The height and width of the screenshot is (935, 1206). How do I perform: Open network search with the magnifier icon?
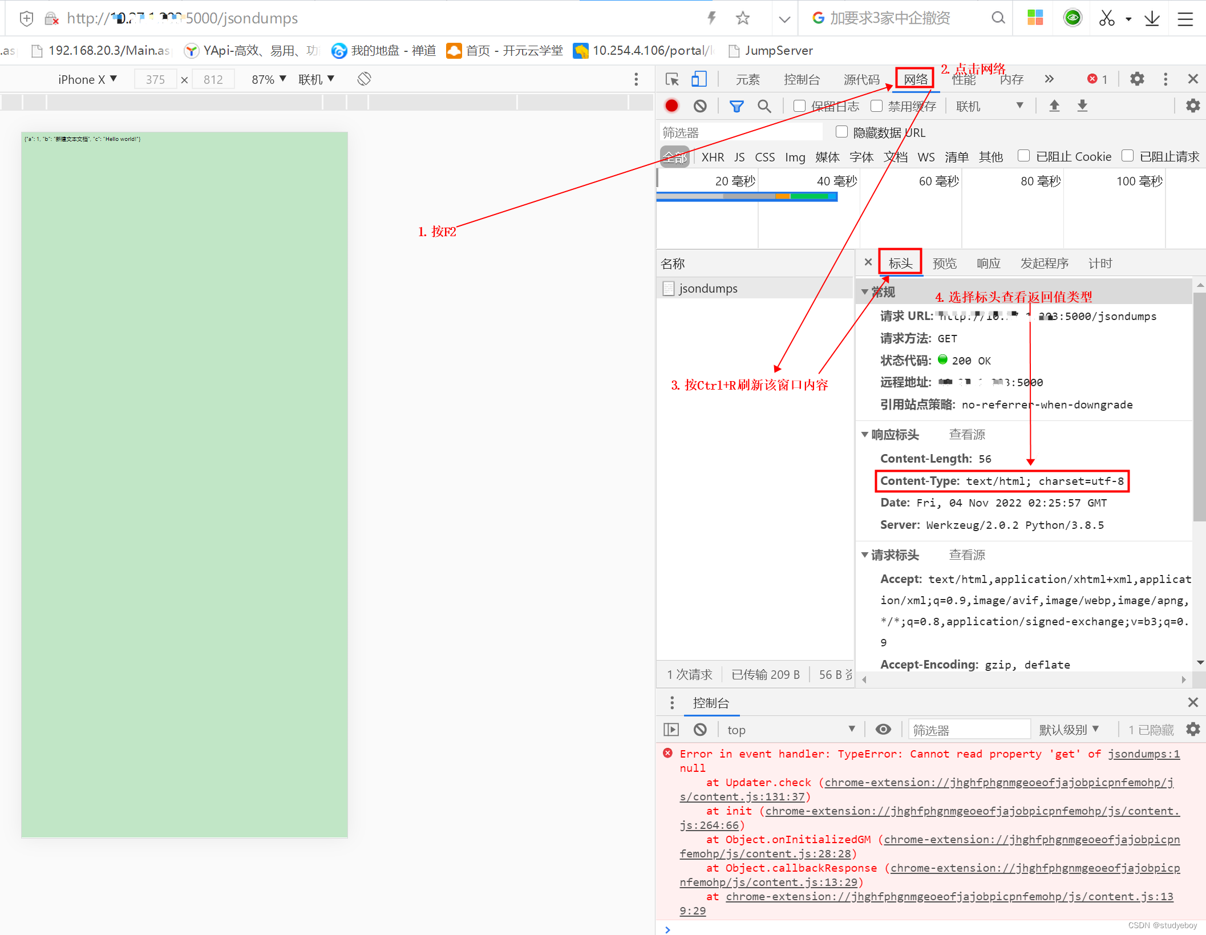pos(764,106)
